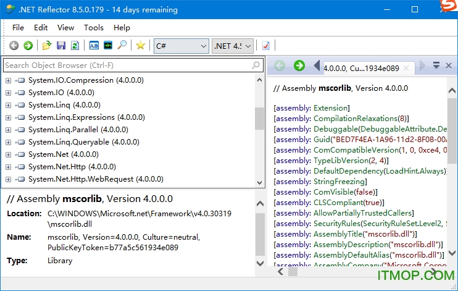Click the AssemblyDefaultAlias link
This screenshot has height=291, width=458.
point(352,255)
